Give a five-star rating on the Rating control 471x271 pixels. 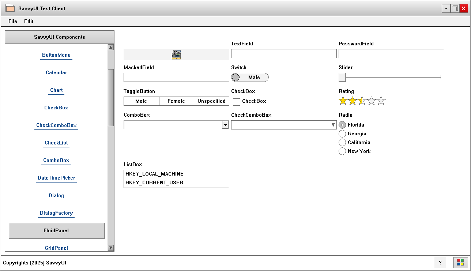point(381,100)
